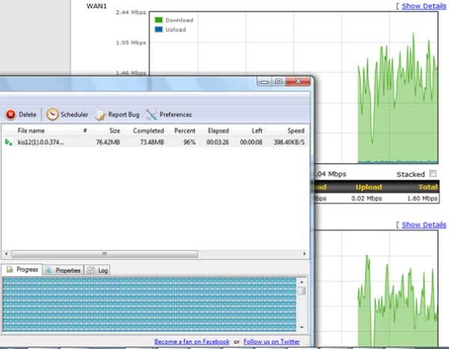449x349 pixels.
Task: Sort by Size column header
Action: [114, 130]
